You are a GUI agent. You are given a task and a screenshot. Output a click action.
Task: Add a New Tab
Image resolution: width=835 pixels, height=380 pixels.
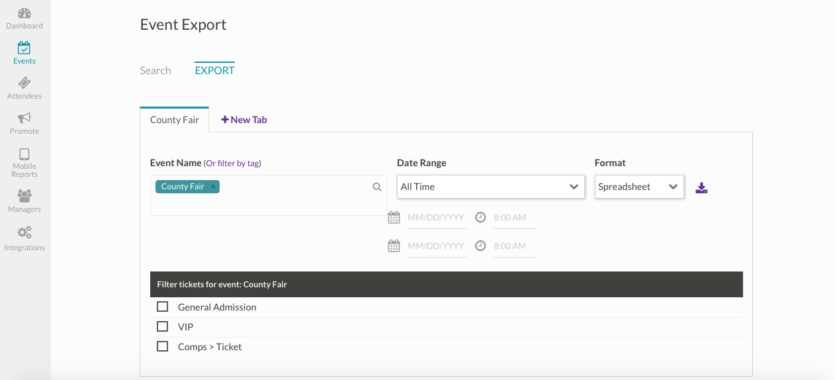click(x=244, y=120)
